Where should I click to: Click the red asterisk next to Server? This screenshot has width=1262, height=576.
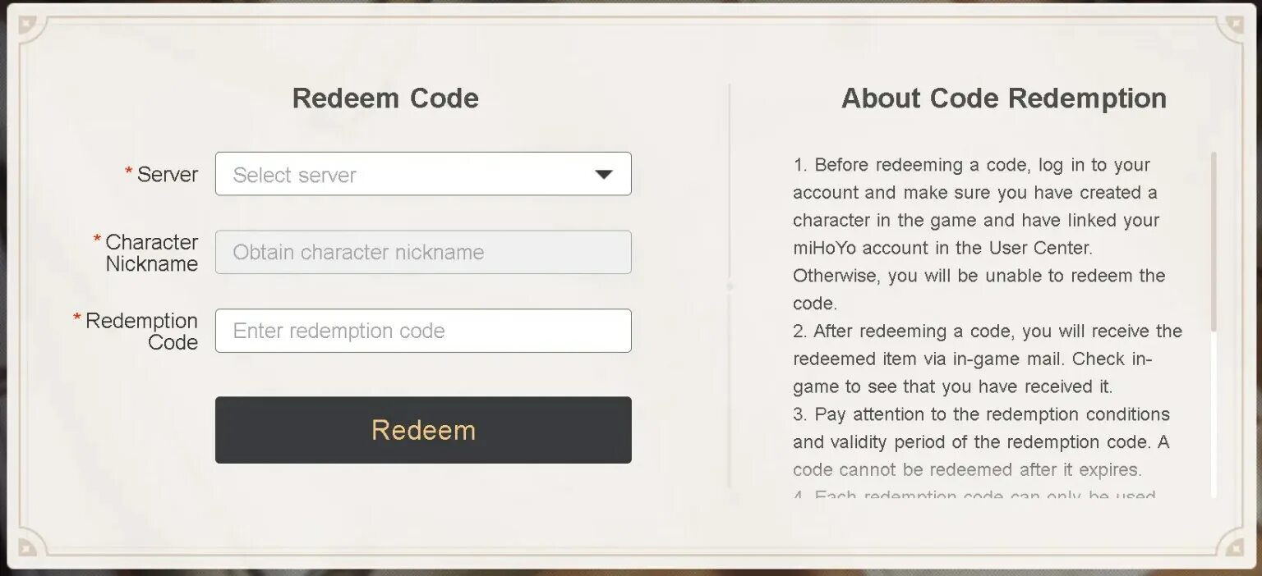[x=129, y=171]
